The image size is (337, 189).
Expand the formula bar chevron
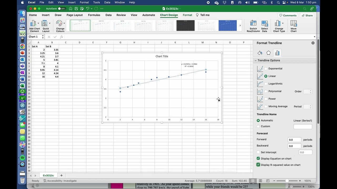click(314, 37)
